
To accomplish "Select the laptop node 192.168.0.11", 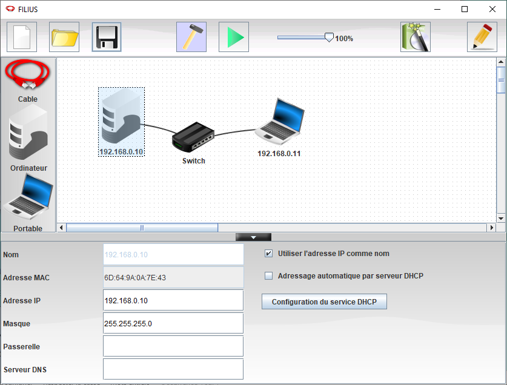I will pyautogui.click(x=279, y=121).
